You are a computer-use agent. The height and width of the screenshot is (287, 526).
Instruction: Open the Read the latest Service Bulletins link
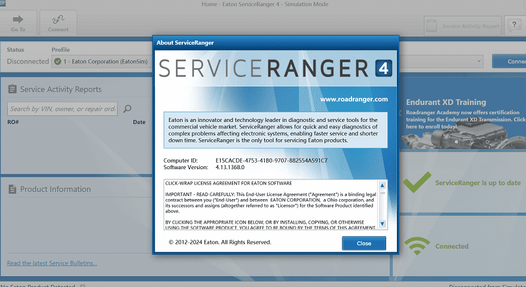[x=52, y=263]
